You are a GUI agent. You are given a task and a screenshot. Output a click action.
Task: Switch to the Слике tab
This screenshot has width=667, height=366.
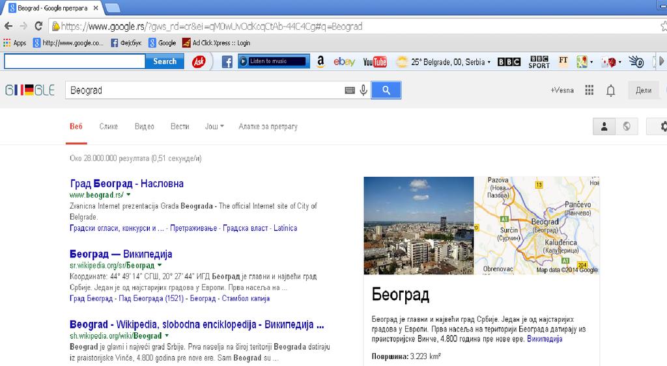(109, 127)
